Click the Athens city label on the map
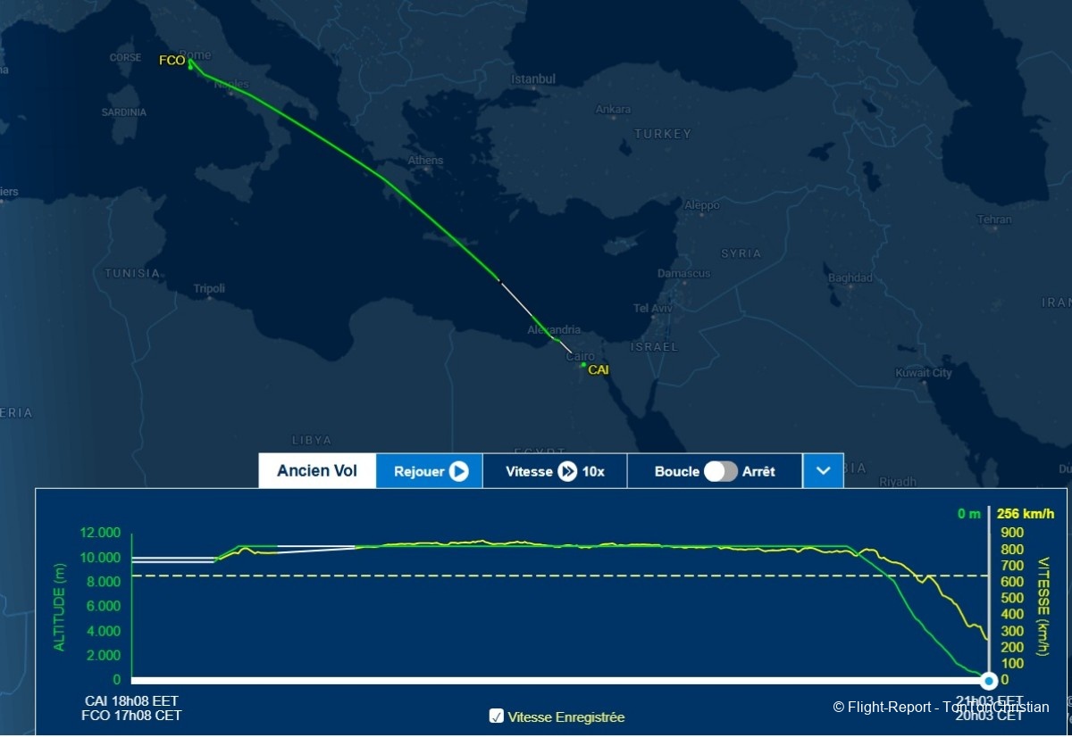 425,161
